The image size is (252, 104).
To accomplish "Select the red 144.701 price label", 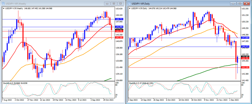I will click(245, 58).
